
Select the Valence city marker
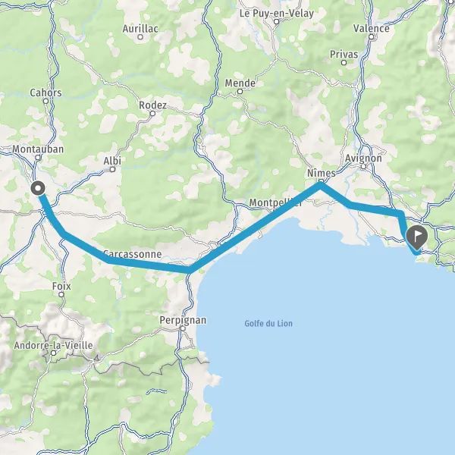pyautogui.click(x=372, y=36)
